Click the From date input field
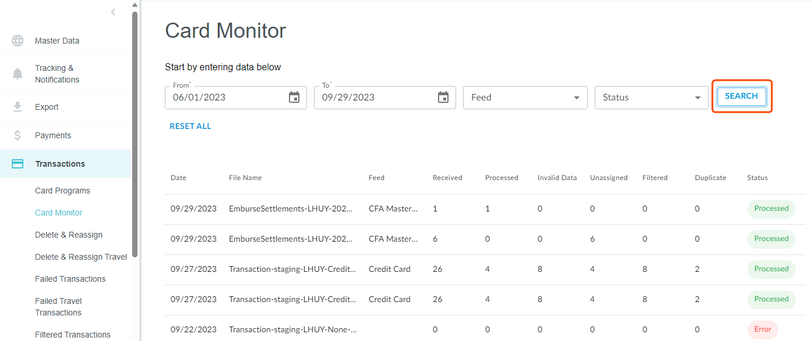Screen dimensions: 812x341 (227, 98)
